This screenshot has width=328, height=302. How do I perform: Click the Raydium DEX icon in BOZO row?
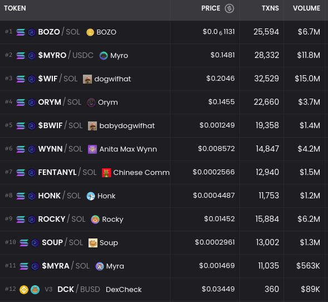pyautogui.click(x=32, y=32)
